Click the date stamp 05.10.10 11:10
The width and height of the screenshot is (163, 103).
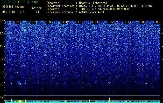(x=13, y=12)
